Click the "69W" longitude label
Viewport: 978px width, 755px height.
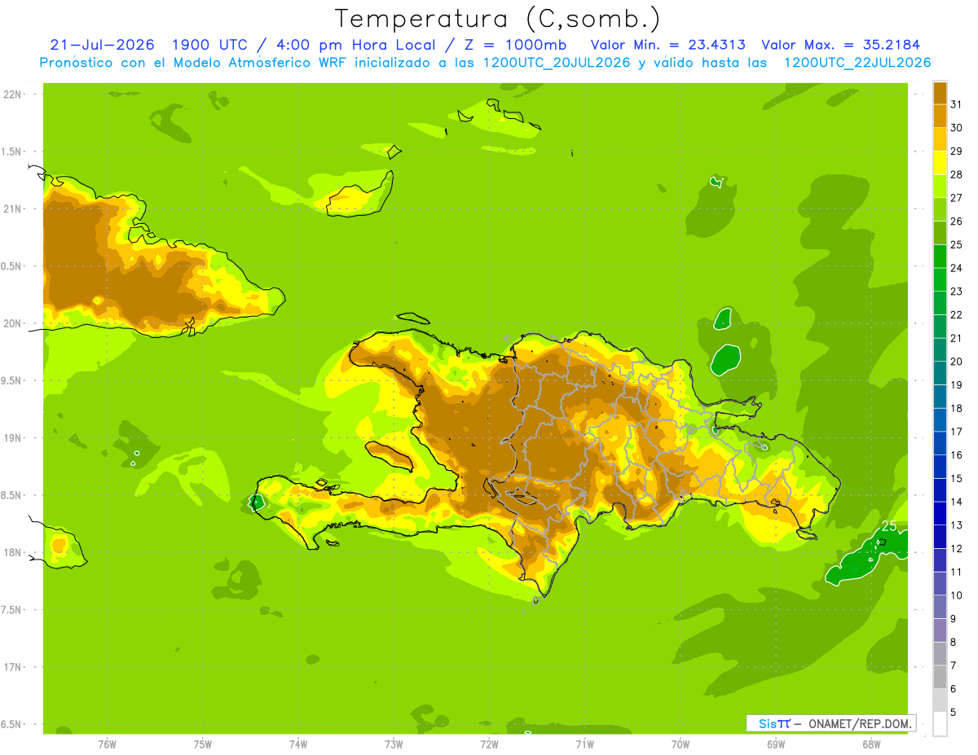click(776, 744)
